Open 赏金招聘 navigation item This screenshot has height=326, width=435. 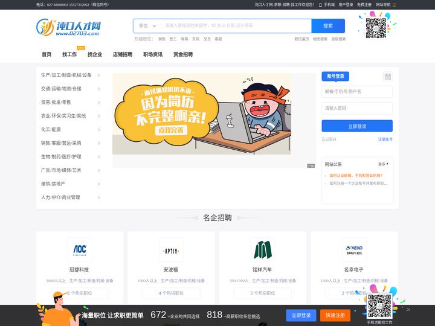[x=183, y=54]
